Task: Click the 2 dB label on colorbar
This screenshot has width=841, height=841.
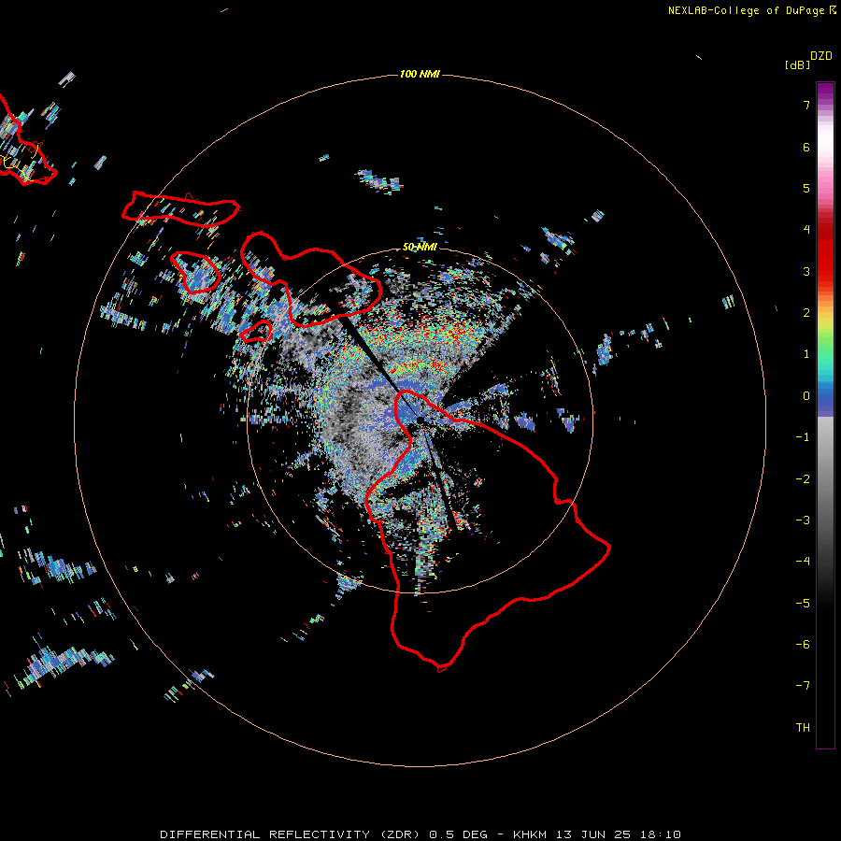Action: (806, 313)
